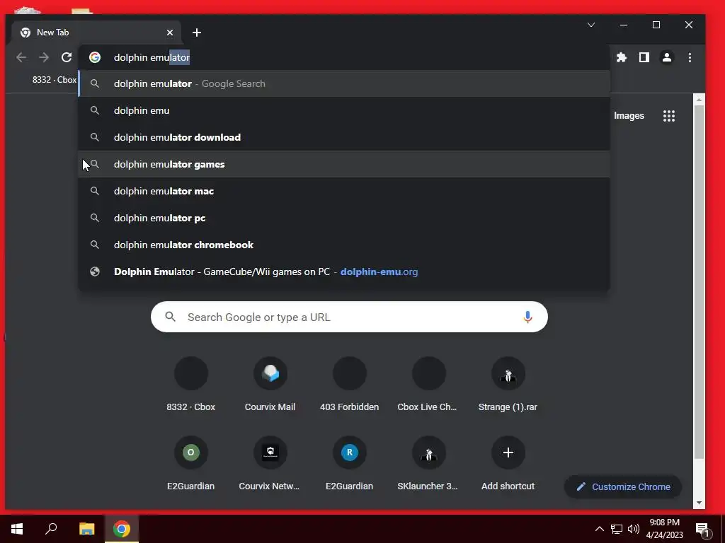Click the address bar text dolphin emulator

152,57
